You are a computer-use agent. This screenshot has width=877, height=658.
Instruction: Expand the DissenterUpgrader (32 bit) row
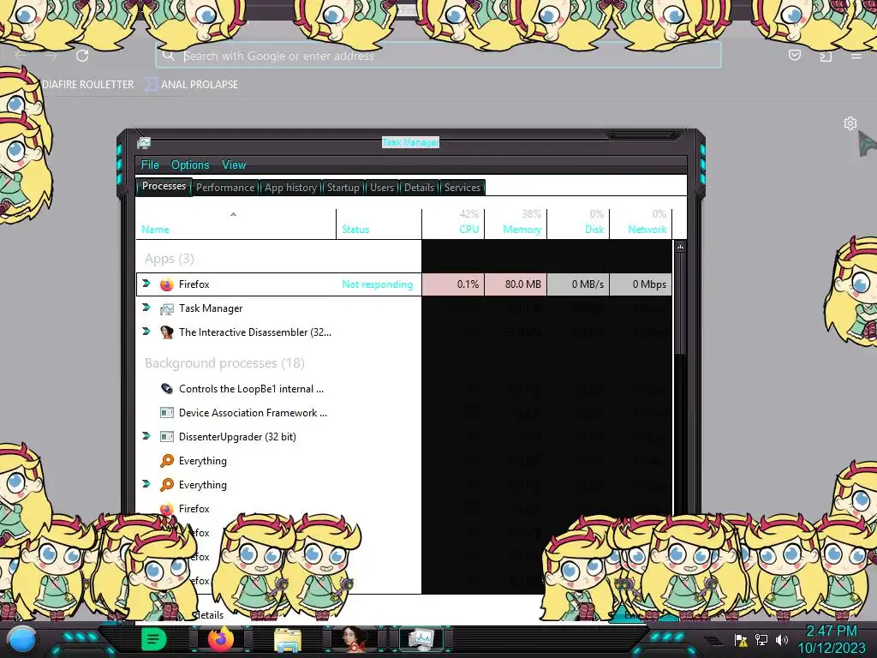[x=146, y=436]
